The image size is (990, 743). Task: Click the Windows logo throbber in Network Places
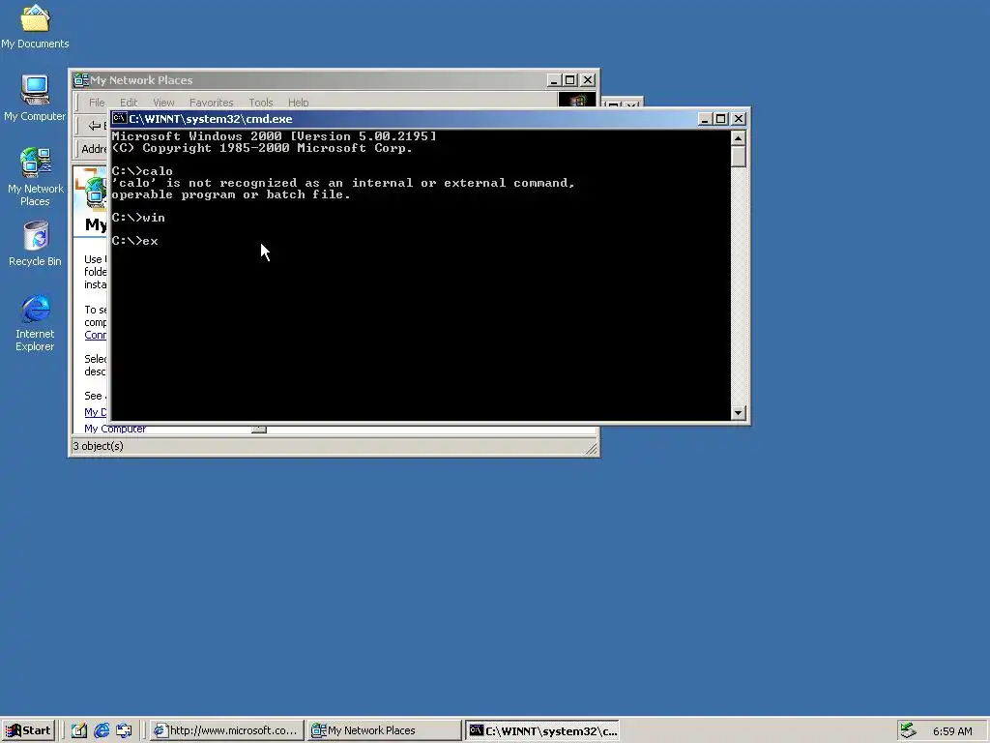(x=576, y=101)
